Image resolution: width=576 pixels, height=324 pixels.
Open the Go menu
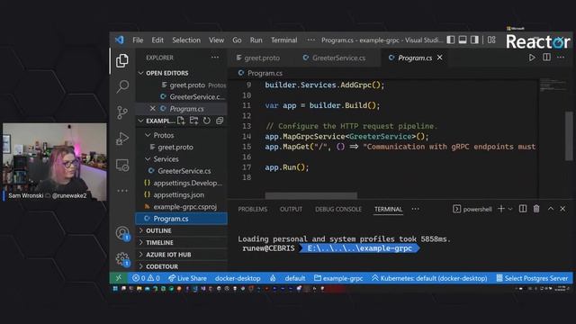point(237,40)
